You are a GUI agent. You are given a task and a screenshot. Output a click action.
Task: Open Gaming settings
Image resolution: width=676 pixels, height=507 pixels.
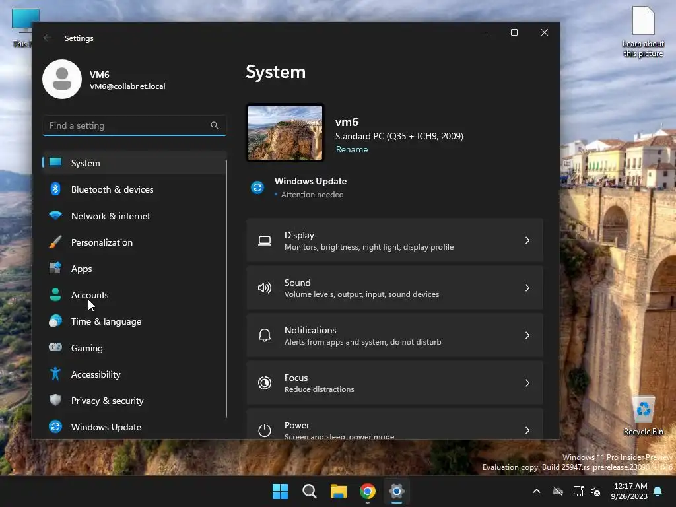click(x=134, y=348)
